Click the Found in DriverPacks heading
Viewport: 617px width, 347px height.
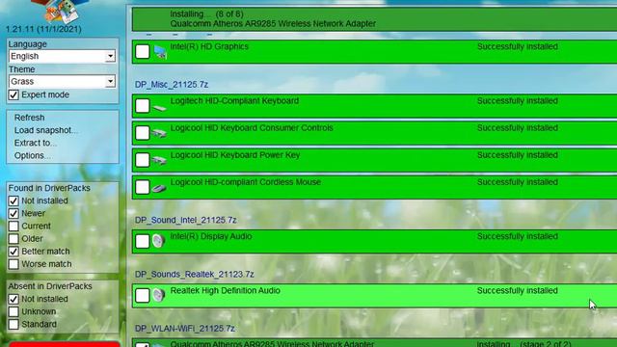49,188
